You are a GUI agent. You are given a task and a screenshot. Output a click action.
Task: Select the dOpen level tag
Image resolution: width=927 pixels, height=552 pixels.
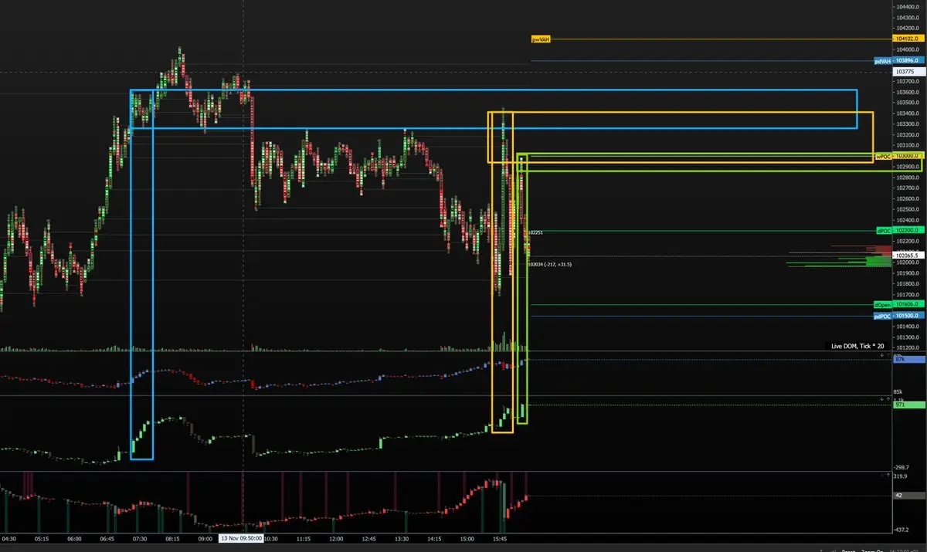point(883,305)
